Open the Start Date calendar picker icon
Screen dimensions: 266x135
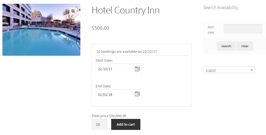click(137, 69)
